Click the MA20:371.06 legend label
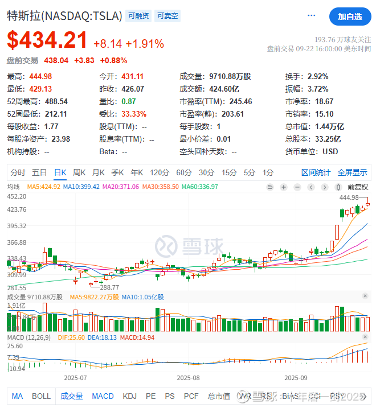This screenshot has height=408, width=376. pos(121,187)
